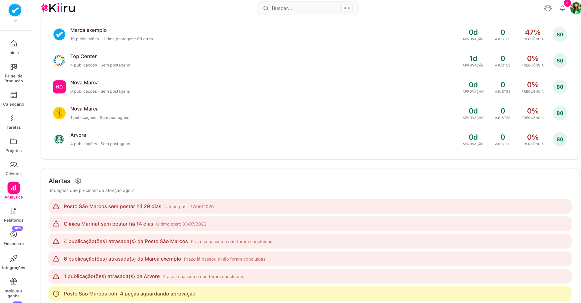The width and height of the screenshot is (581, 303).
Task: Open the notifications bell
Action: (x=562, y=8)
